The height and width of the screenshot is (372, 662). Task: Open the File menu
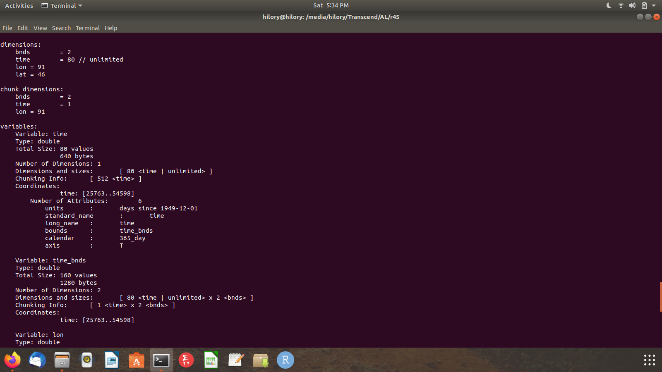click(x=7, y=28)
